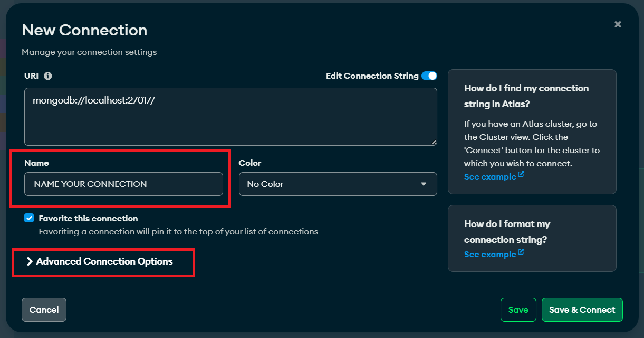Click the Favorite this connection label text

(88, 219)
